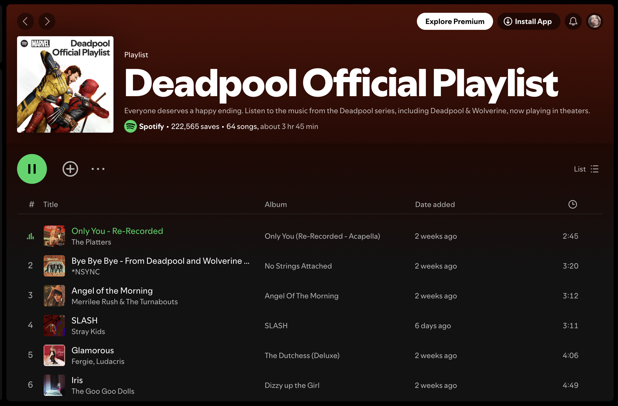
Task: Open the No Strings Attached album
Action: (298, 266)
